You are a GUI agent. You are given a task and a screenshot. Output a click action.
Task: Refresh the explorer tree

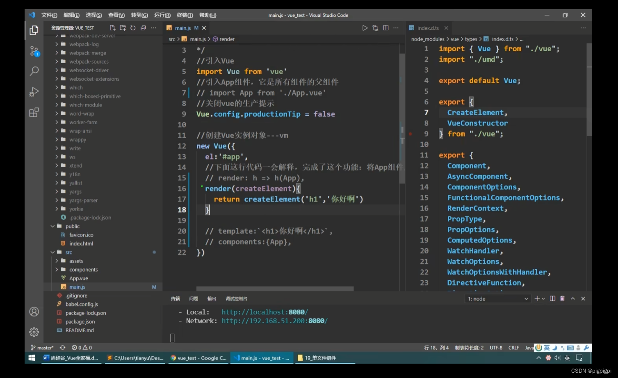tap(133, 28)
